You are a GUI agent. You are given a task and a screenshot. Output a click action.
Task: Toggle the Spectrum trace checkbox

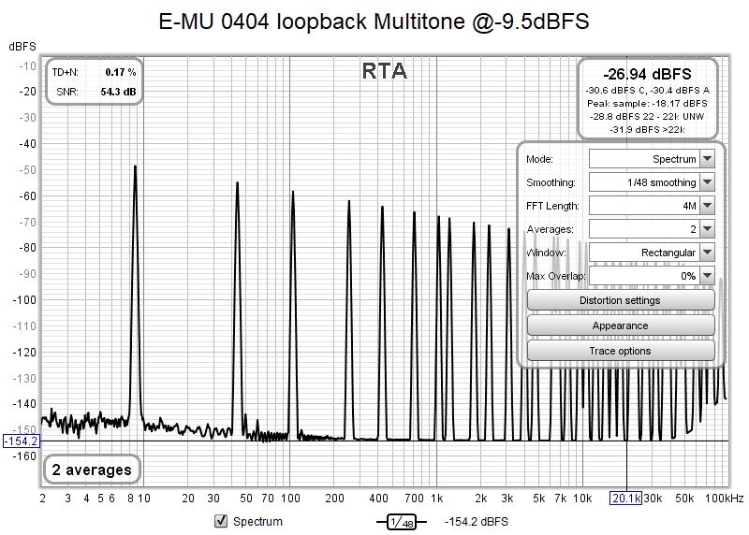pos(221,521)
